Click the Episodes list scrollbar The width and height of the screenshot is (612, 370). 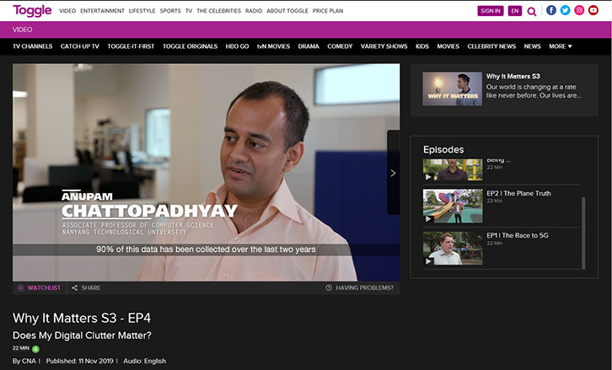tap(583, 233)
